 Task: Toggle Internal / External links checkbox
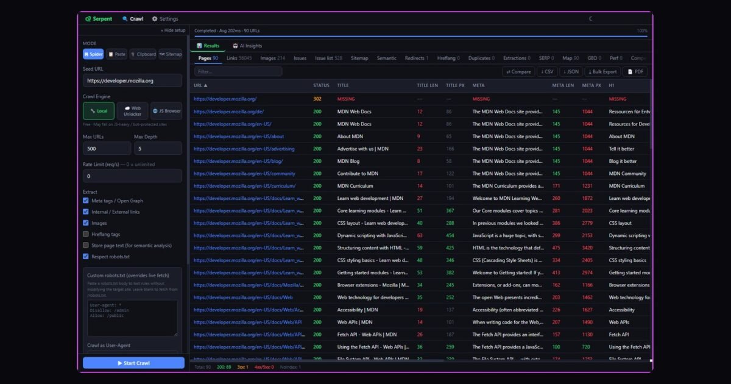click(86, 212)
